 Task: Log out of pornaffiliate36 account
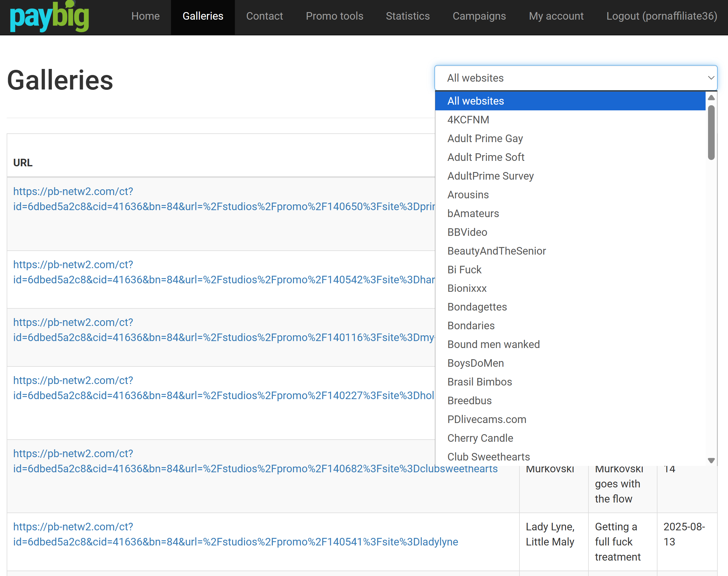[661, 16]
